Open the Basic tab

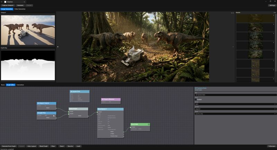3,85
